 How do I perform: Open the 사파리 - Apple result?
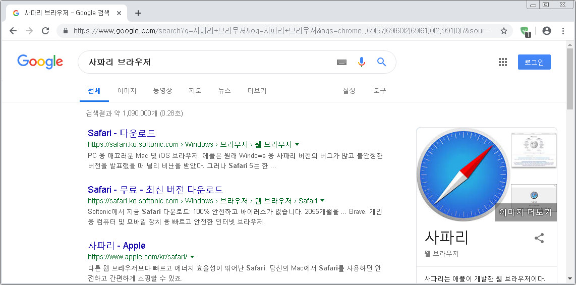point(117,245)
